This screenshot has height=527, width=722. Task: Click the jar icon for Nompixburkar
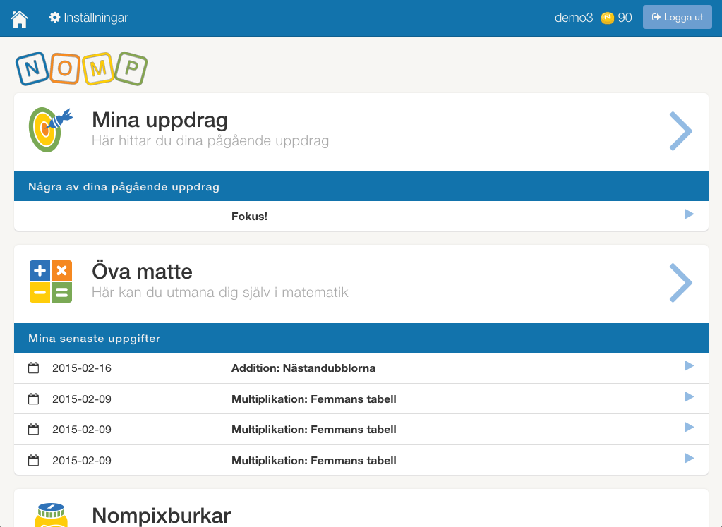(x=51, y=515)
